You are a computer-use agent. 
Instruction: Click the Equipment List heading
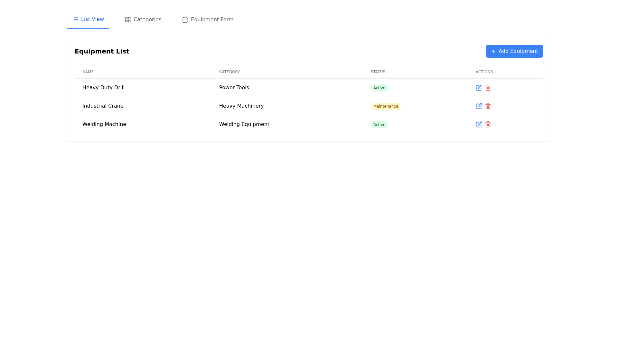coord(102,51)
